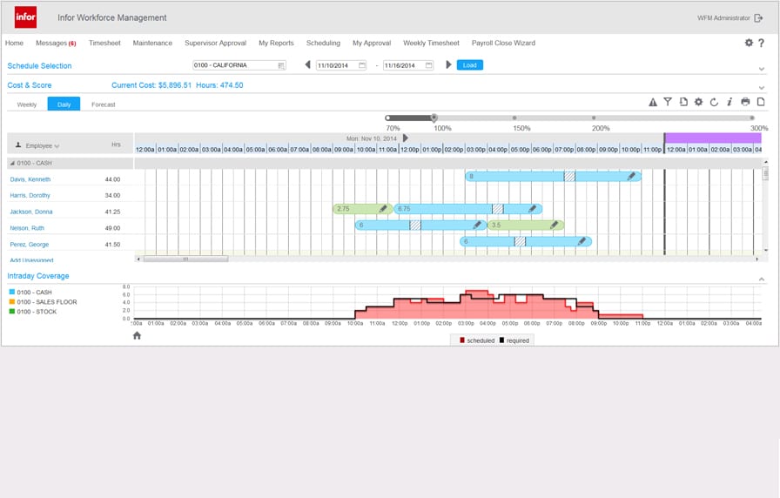The width and height of the screenshot is (780, 498).
Task: Open employee Davis, Kenneth link
Action: tap(30, 179)
